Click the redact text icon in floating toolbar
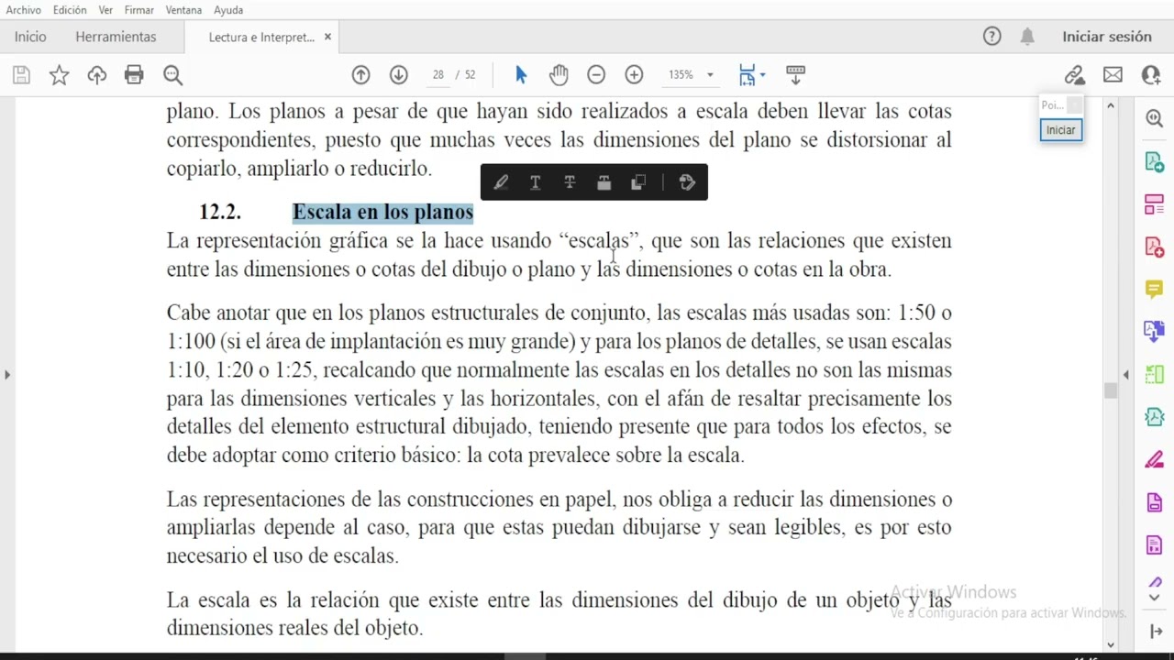 (604, 182)
